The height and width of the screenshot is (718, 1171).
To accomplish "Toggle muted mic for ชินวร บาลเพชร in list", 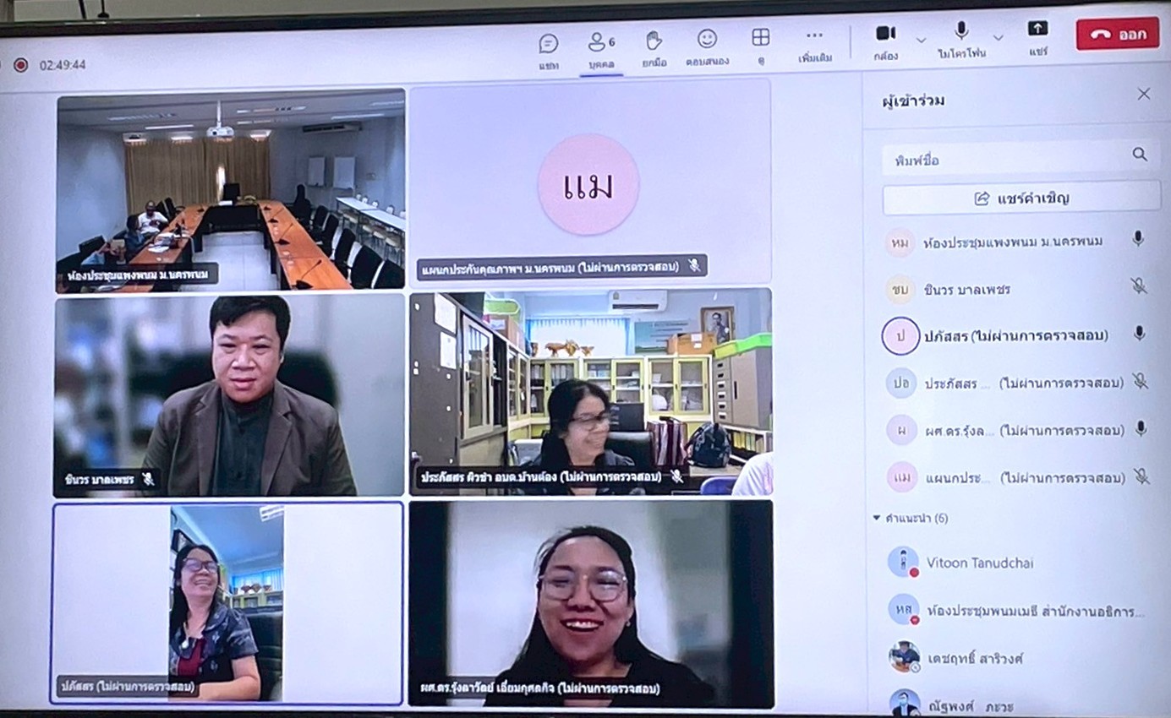I will [x=1138, y=286].
